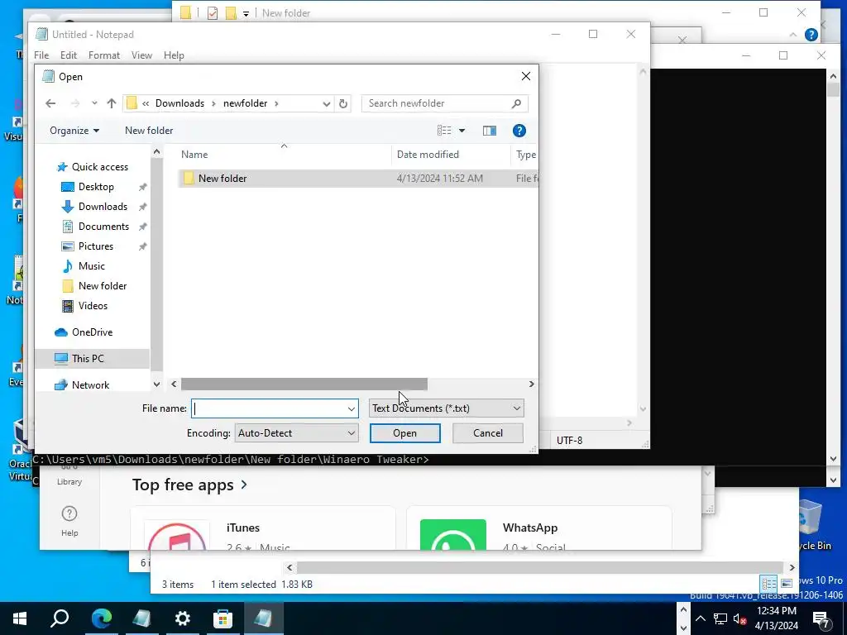The width and height of the screenshot is (847, 635).
Task: Open Settings from taskbar
Action: (183, 618)
